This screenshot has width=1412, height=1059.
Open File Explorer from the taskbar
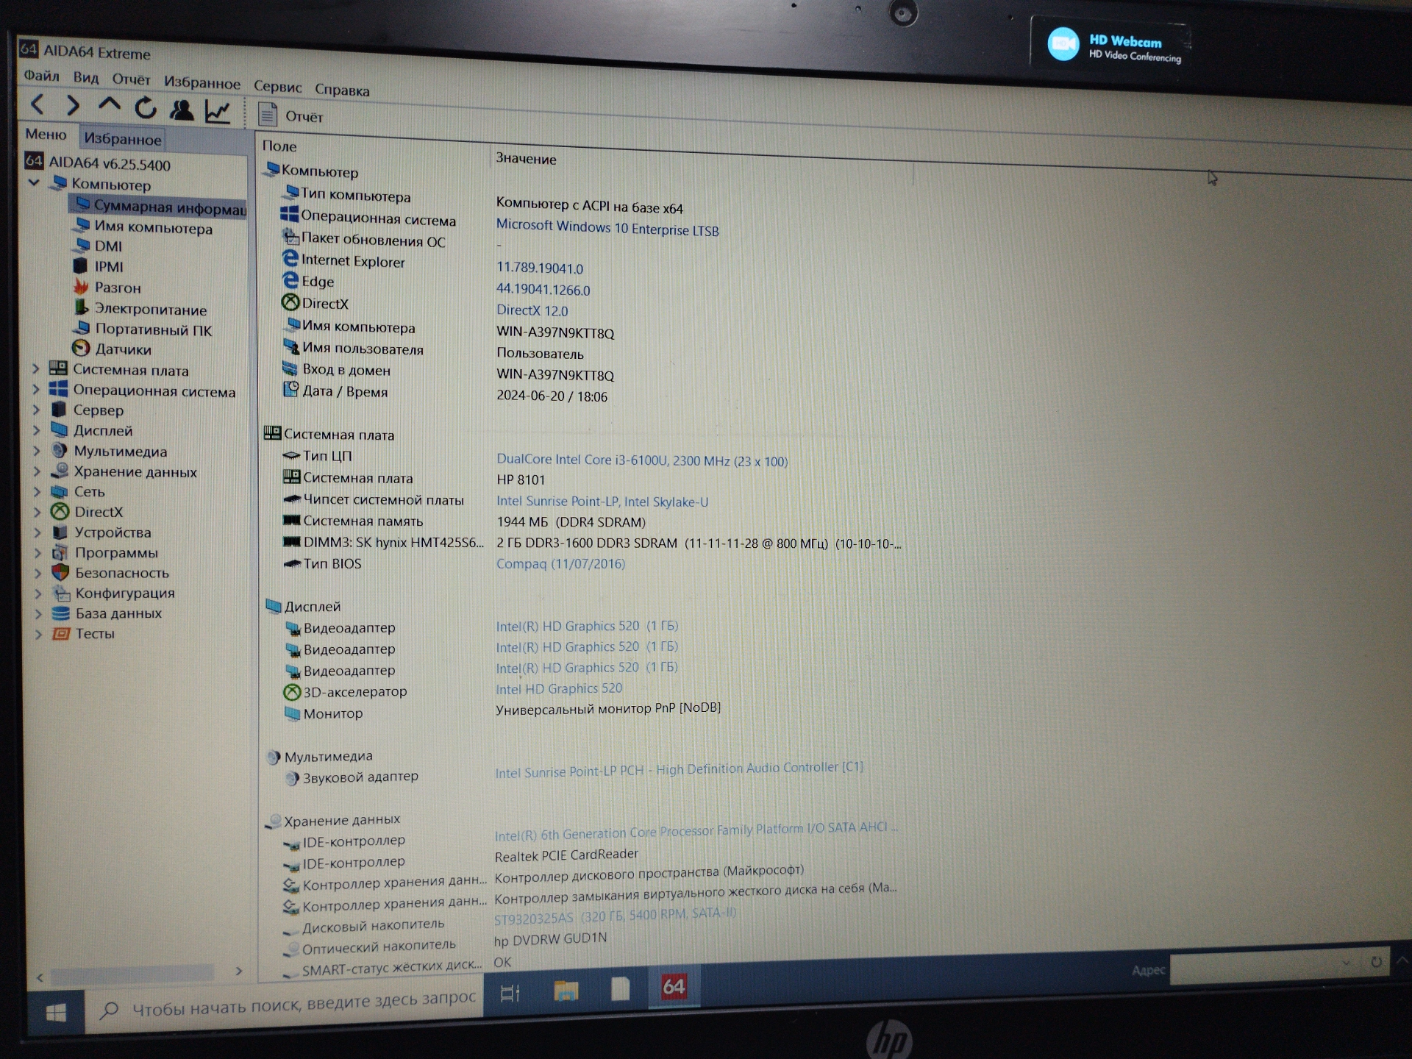point(566,991)
